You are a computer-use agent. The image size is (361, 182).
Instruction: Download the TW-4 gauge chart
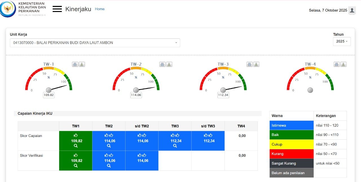[343, 64]
